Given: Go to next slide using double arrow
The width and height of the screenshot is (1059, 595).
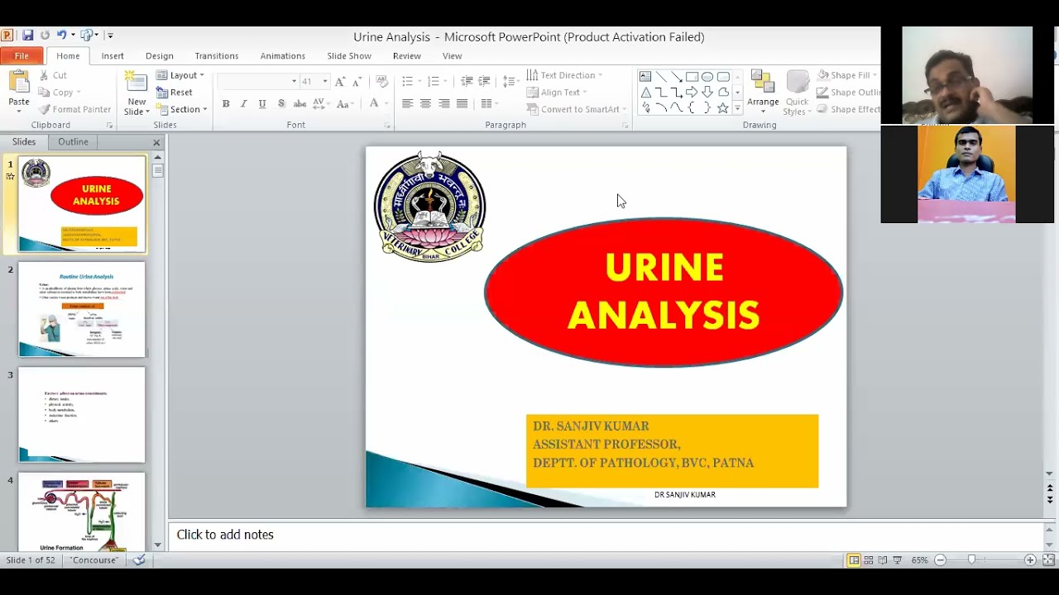Looking at the screenshot, I should point(1050,501).
